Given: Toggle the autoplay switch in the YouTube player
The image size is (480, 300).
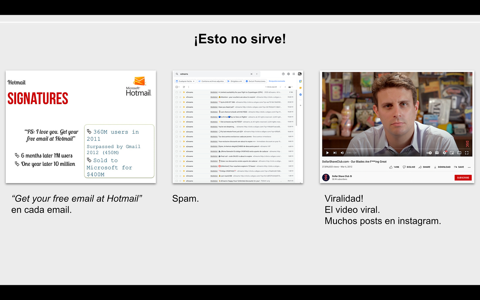Looking at the screenshot, I should [429, 153].
